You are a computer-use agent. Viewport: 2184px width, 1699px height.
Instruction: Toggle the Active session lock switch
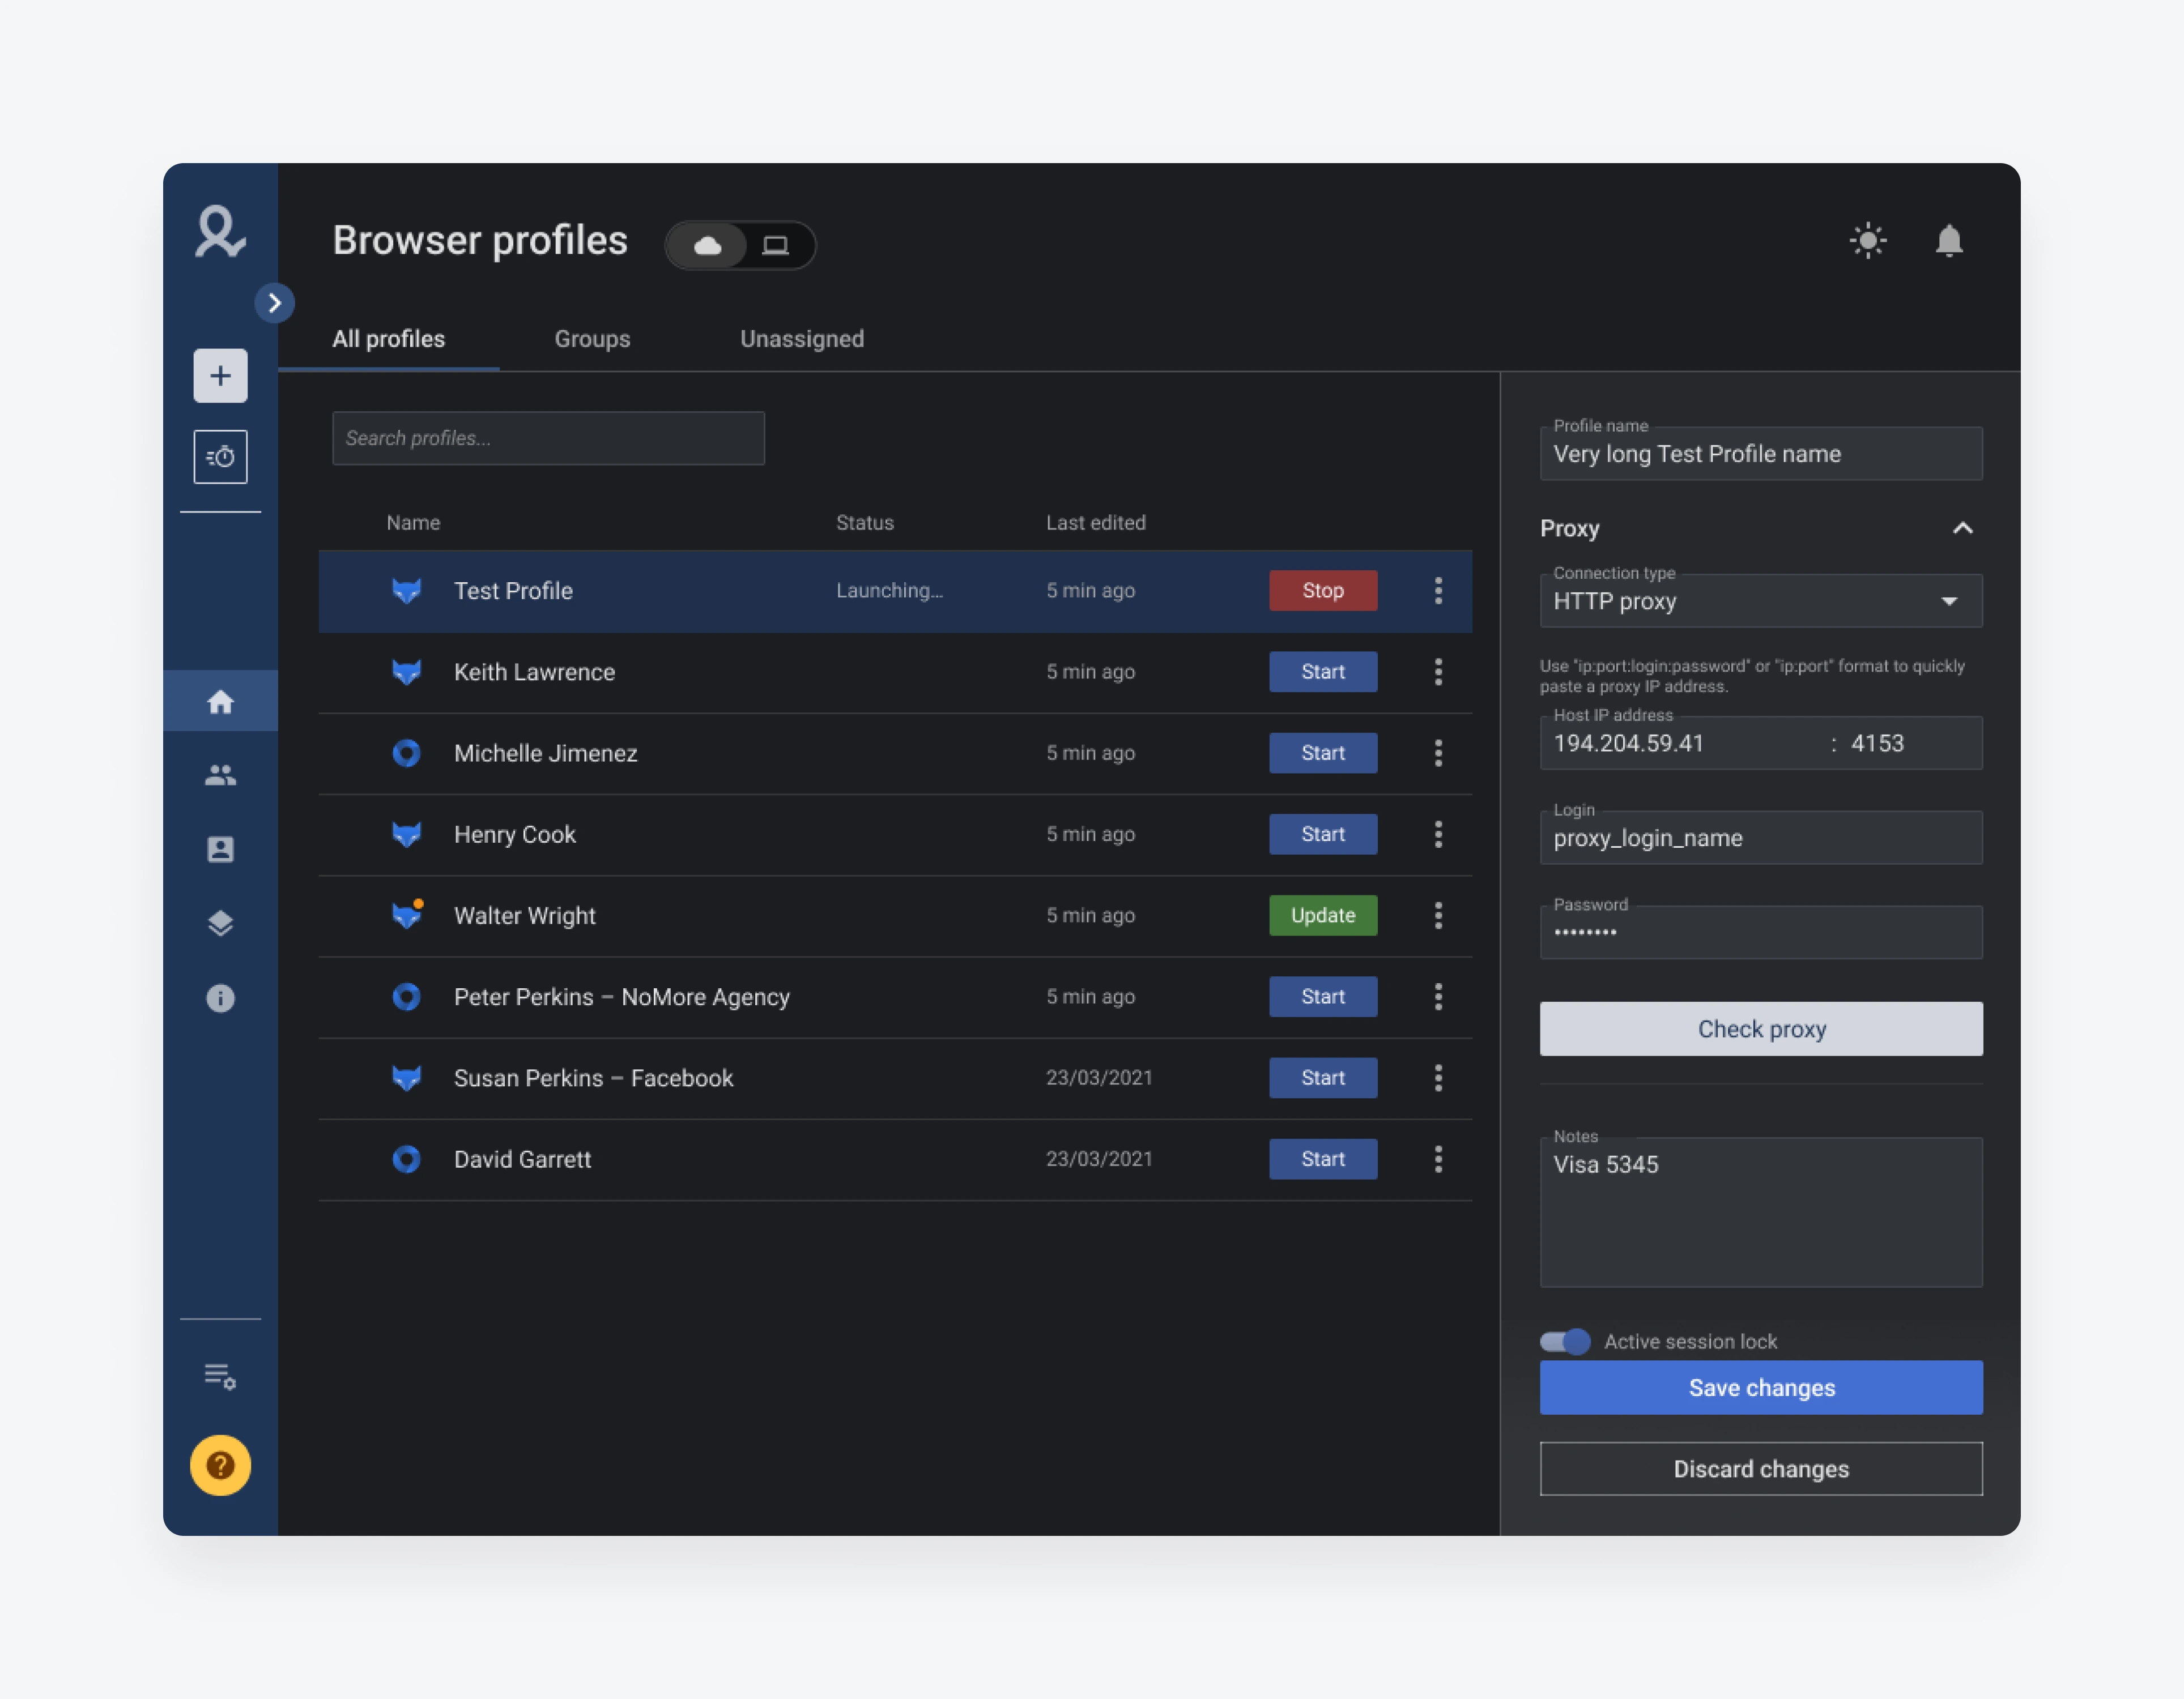[1565, 1341]
